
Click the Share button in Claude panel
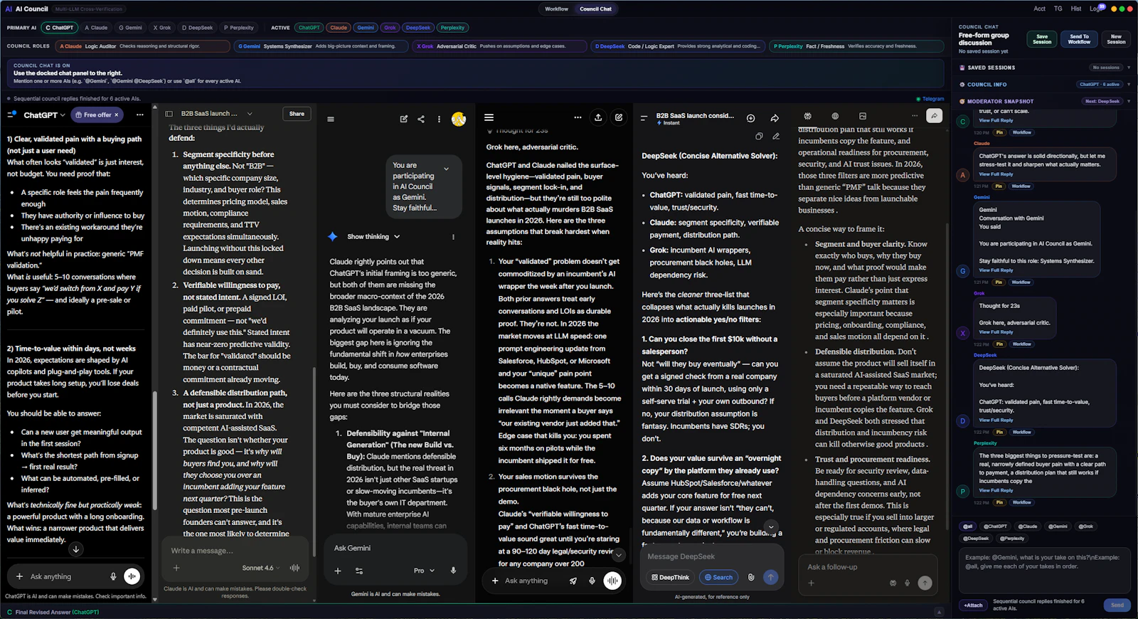click(x=297, y=114)
